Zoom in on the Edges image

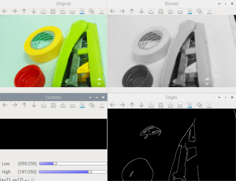pos(170,105)
